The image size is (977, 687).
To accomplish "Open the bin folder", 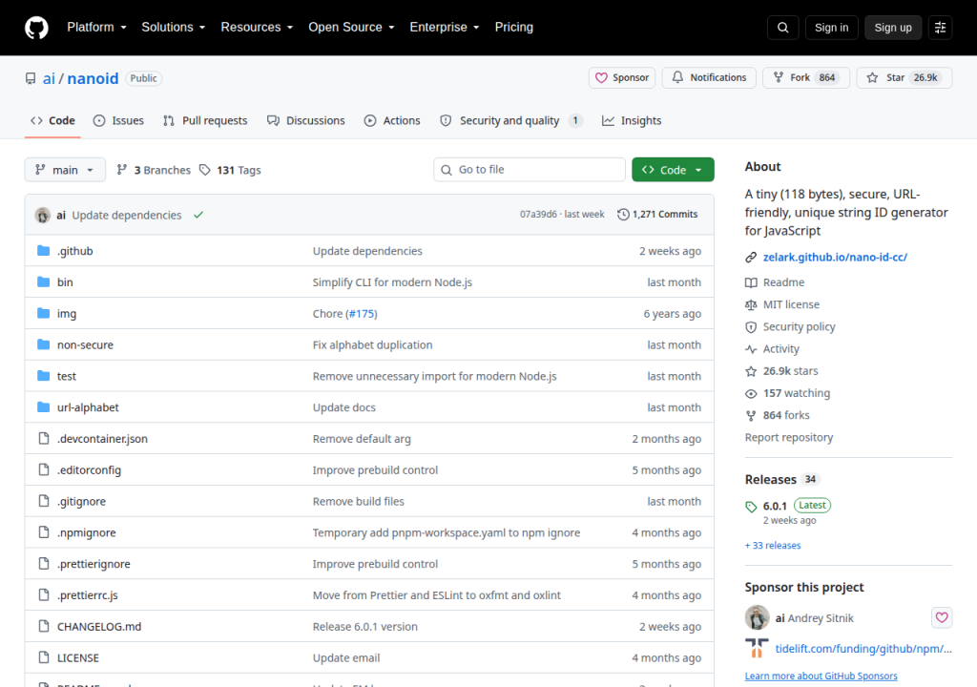I will (x=65, y=281).
